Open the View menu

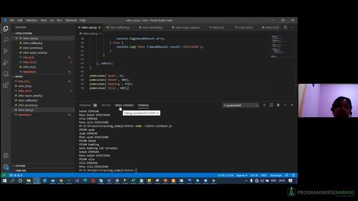tap(44, 20)
